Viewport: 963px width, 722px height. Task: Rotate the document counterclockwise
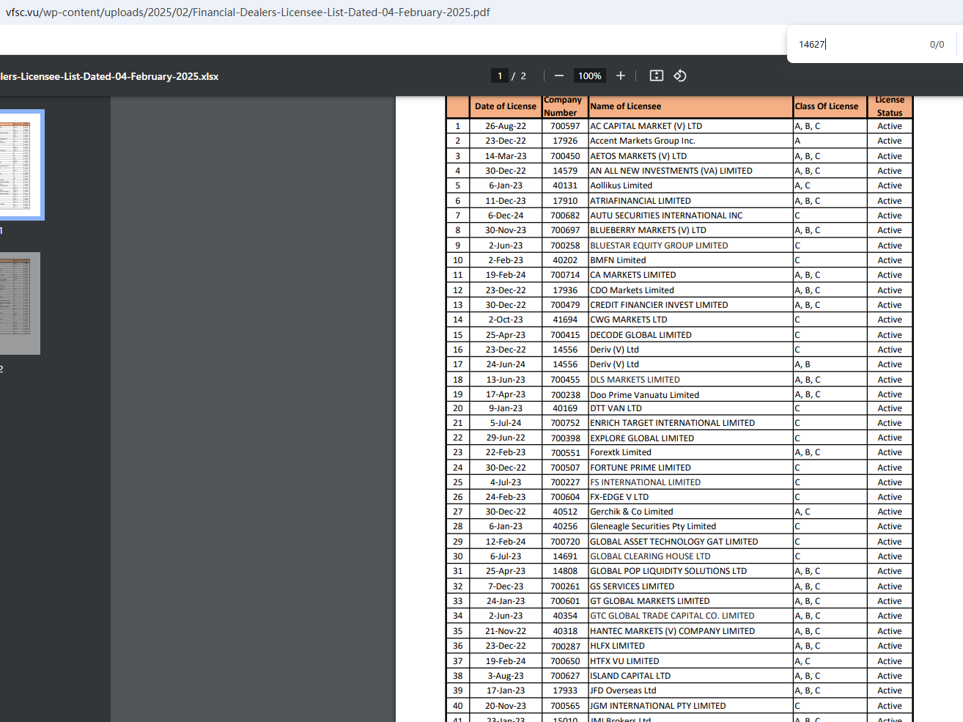pos(680,75)
